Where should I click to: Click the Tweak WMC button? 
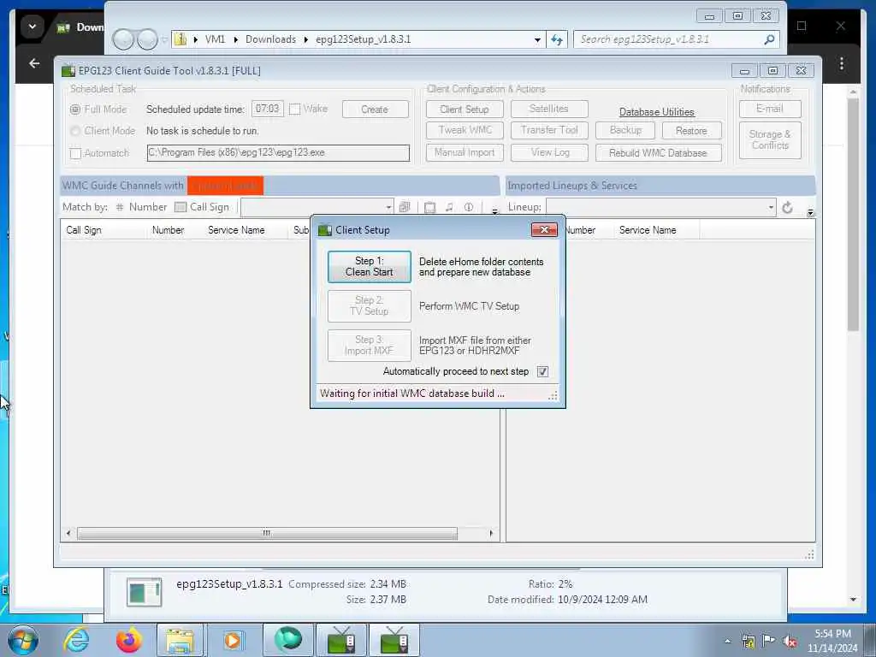coord(465,130)
